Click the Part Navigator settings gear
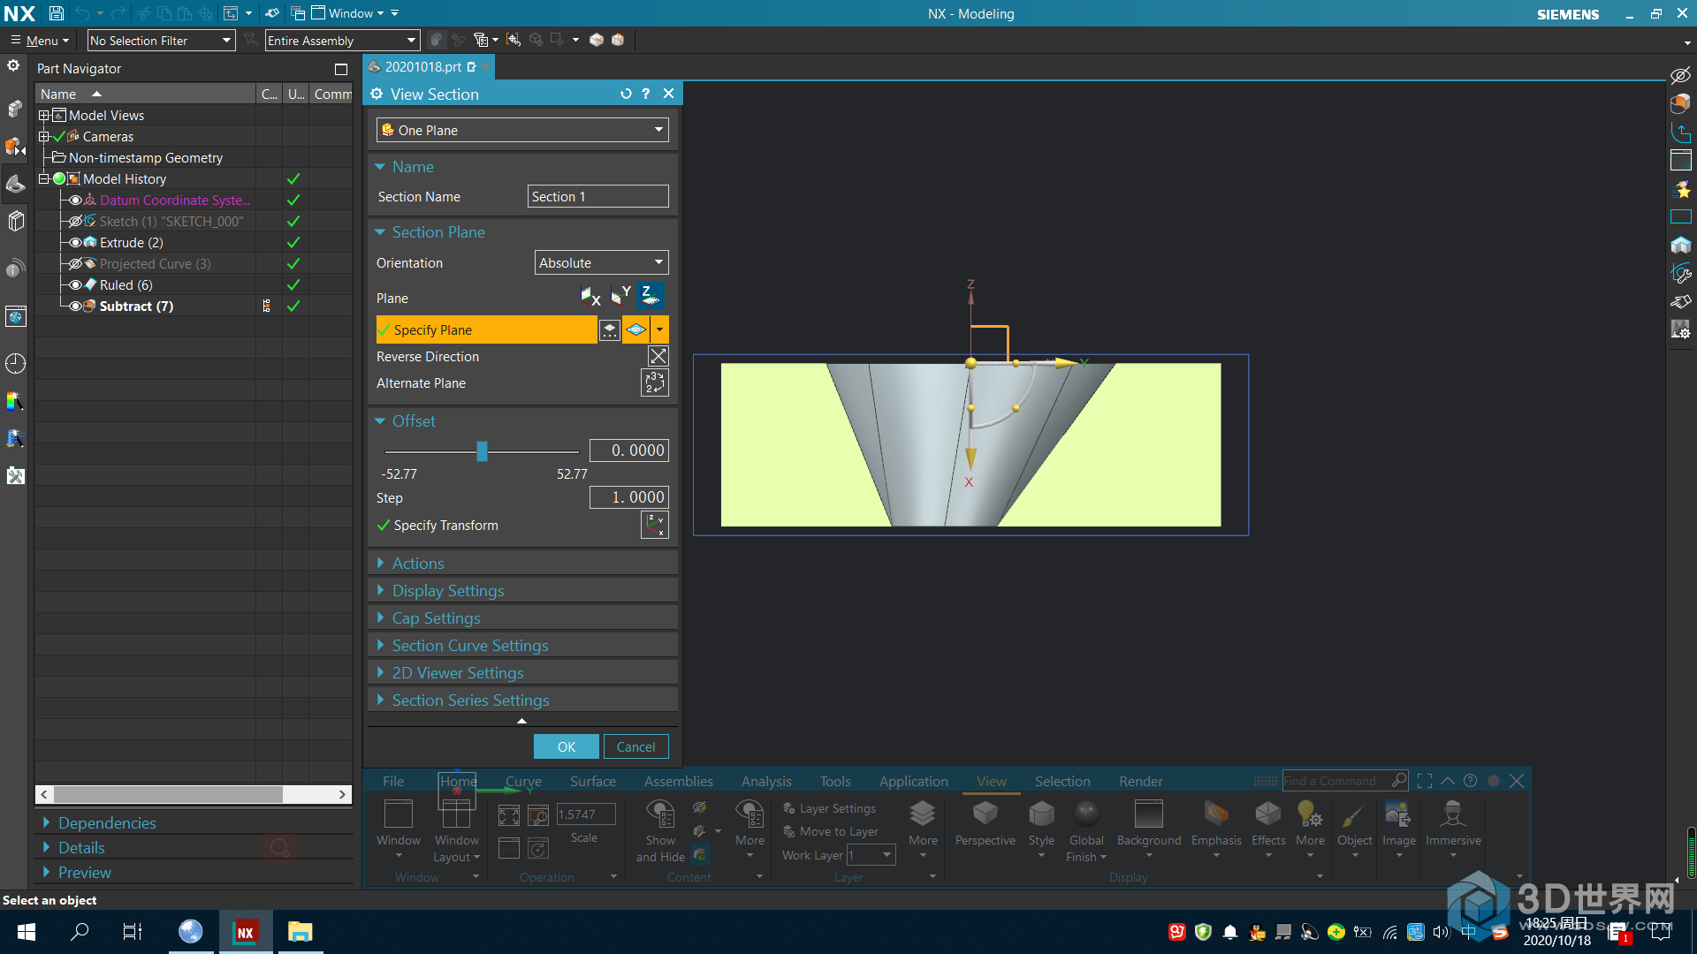 (13, 66)
